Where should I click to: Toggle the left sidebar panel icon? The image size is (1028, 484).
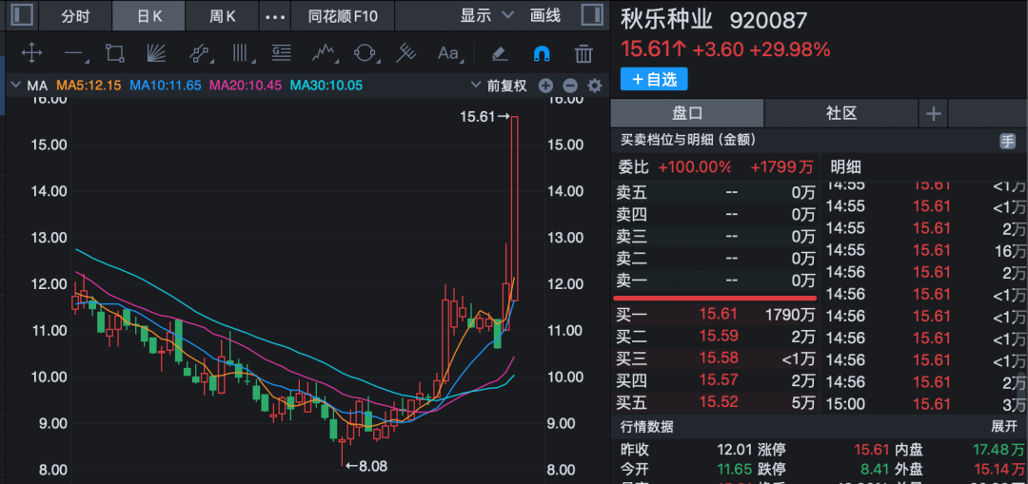(x=22, y=15)
